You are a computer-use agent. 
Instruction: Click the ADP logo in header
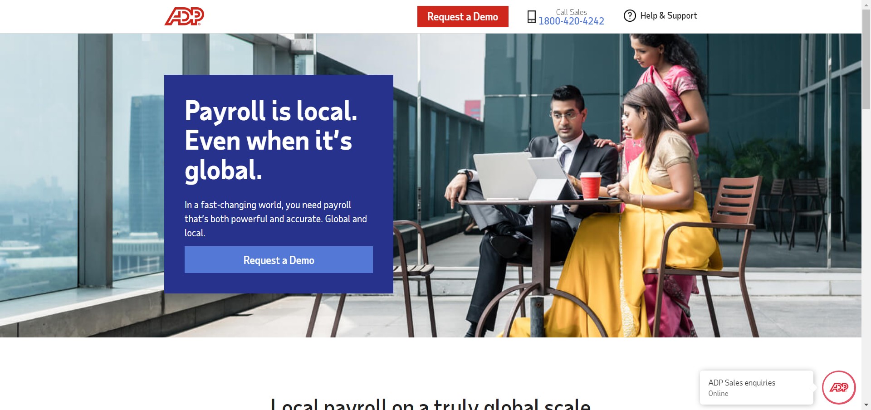[184, 16]
